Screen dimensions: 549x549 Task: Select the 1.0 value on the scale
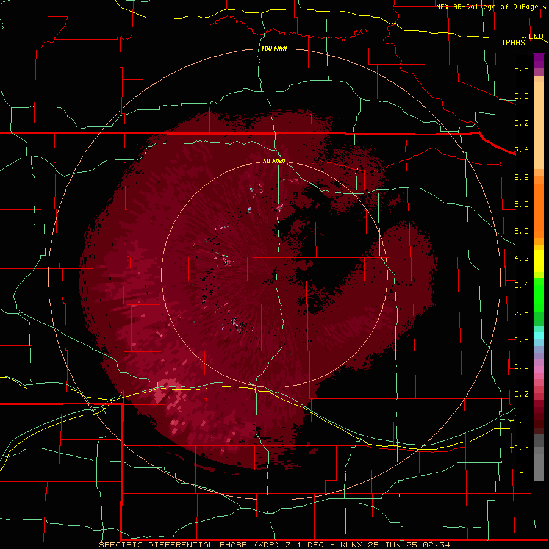(x=522, y=367)
